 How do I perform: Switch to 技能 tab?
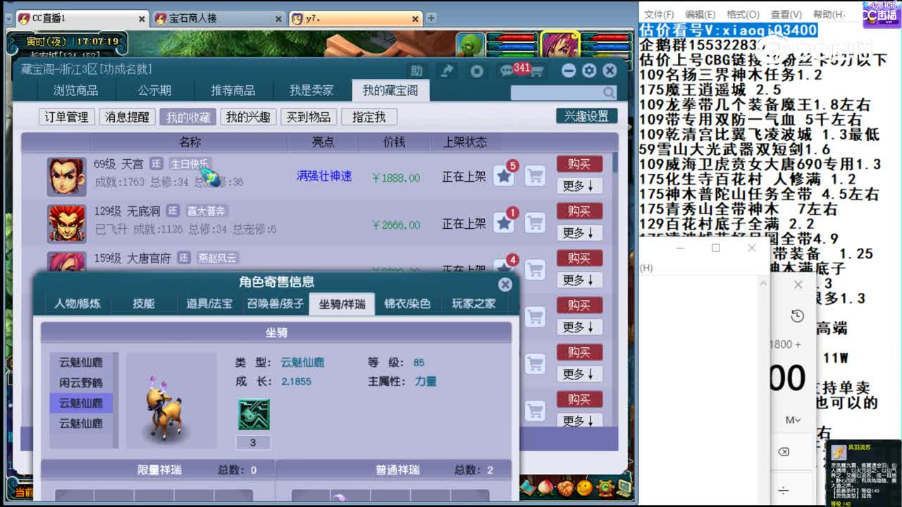[x=144, y=303]
